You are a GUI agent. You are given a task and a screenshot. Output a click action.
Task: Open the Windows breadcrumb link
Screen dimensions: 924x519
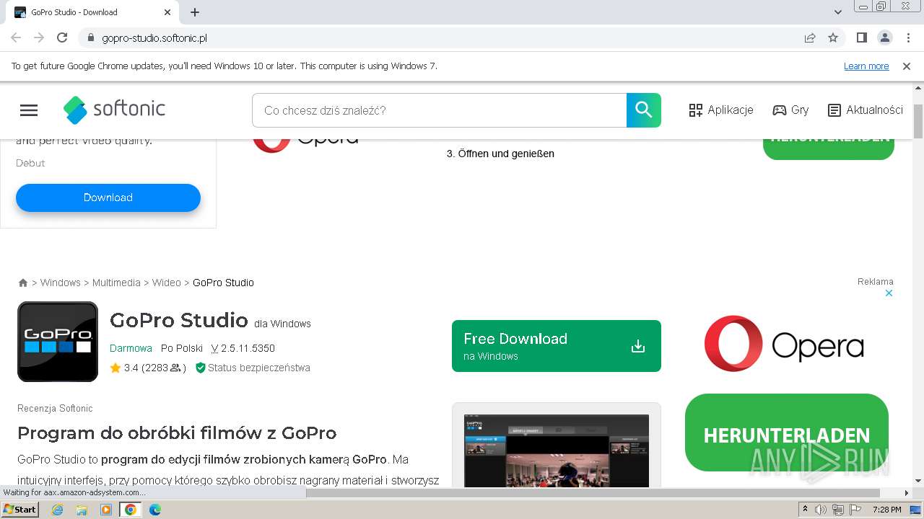tap(61, 283)
